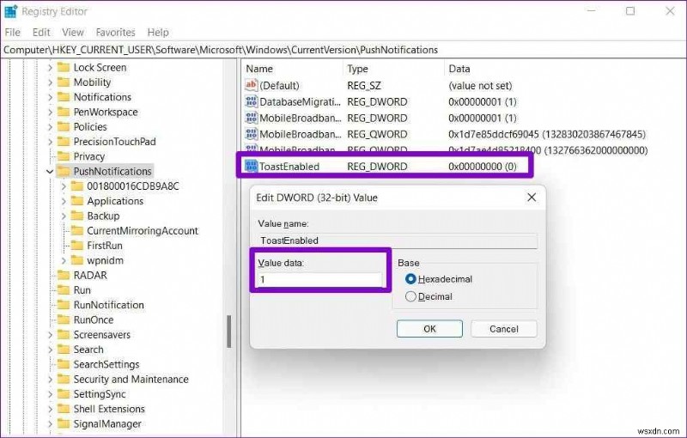Click the tree pane vertical scrollbar thumb
687x438 pixels.
click(228, 332)
